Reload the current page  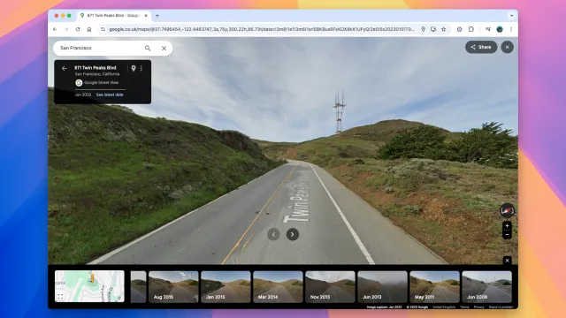pyautogui.click(x=78, y=29)
